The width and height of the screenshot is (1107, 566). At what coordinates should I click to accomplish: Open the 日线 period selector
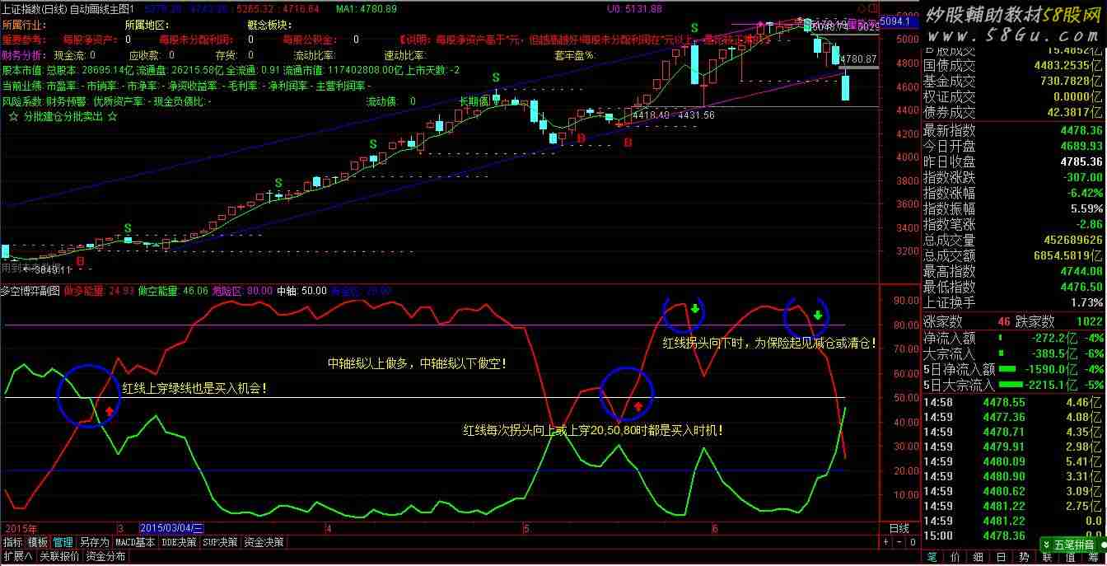click(x=899, y=528)
